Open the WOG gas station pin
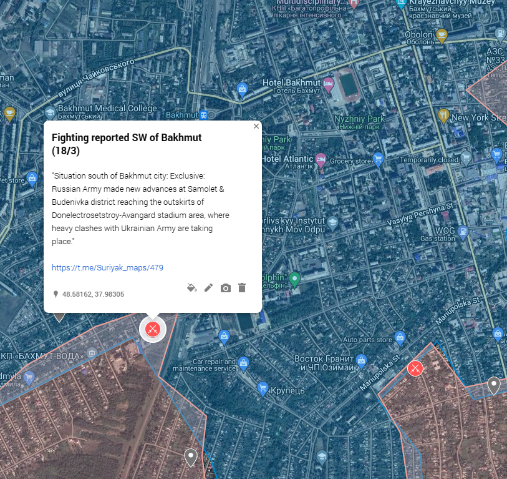Viewport: 507px width, 479px height. [x=463, y=232]
